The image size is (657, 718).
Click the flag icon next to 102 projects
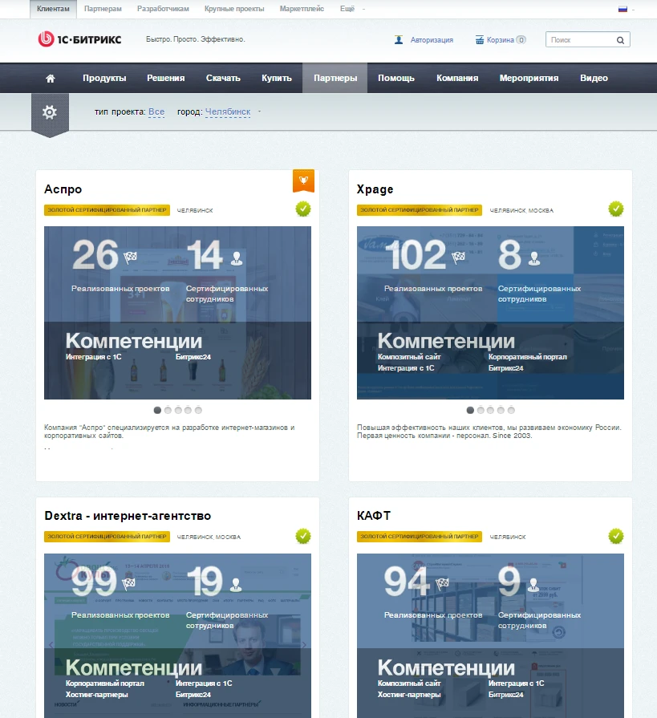[458, 258]
